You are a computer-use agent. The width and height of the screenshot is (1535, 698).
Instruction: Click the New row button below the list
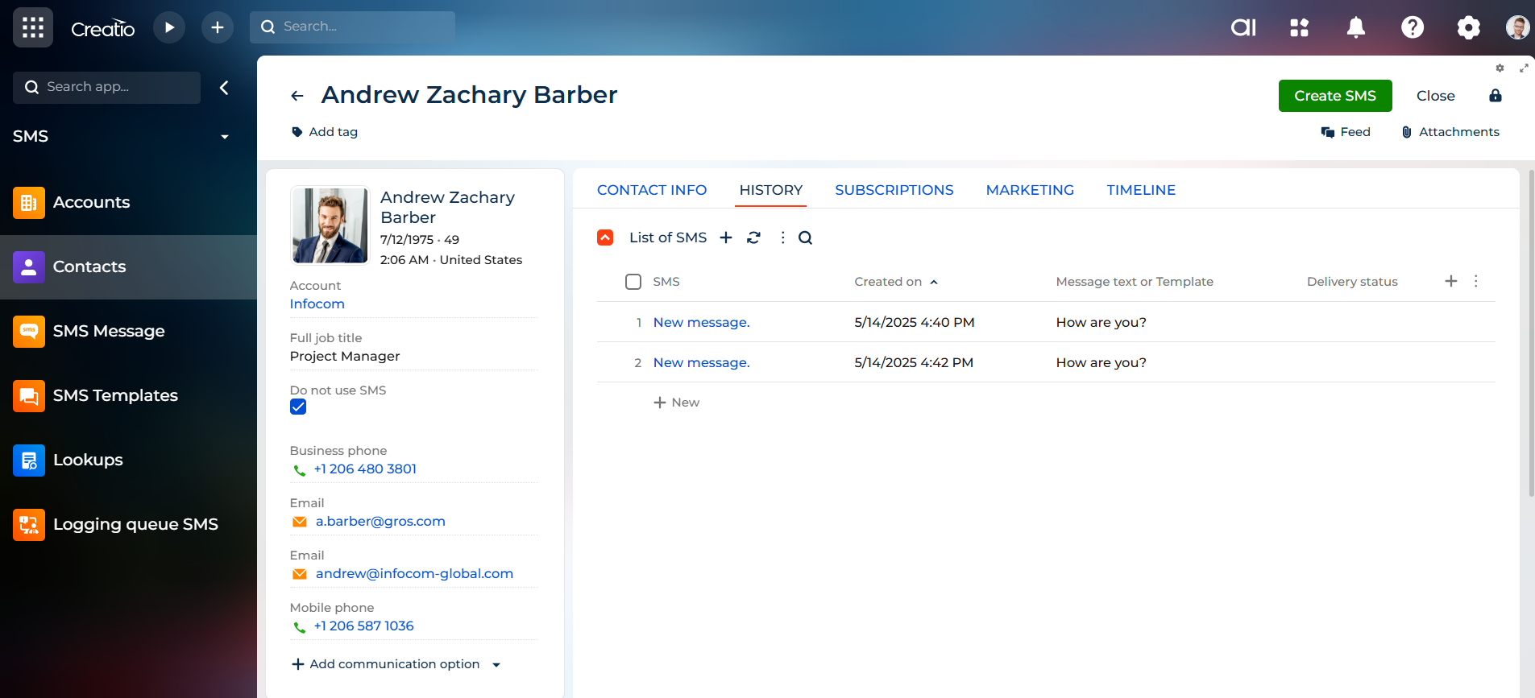tap(676, 403)
